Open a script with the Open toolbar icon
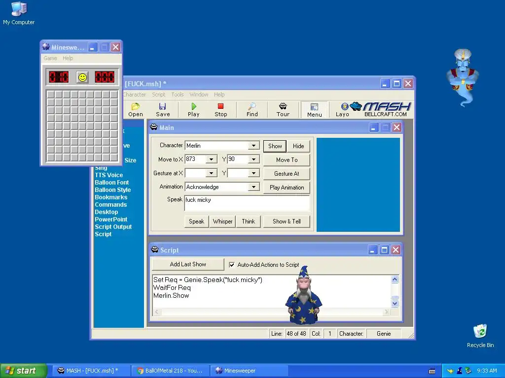 (x=136, y=110)
